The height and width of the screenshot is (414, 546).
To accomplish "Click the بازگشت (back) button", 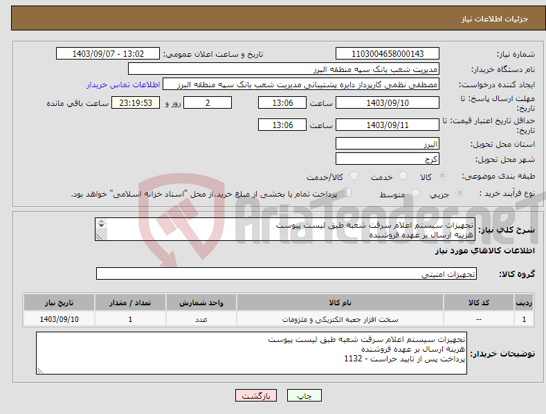I will click(x=256, y=395).
